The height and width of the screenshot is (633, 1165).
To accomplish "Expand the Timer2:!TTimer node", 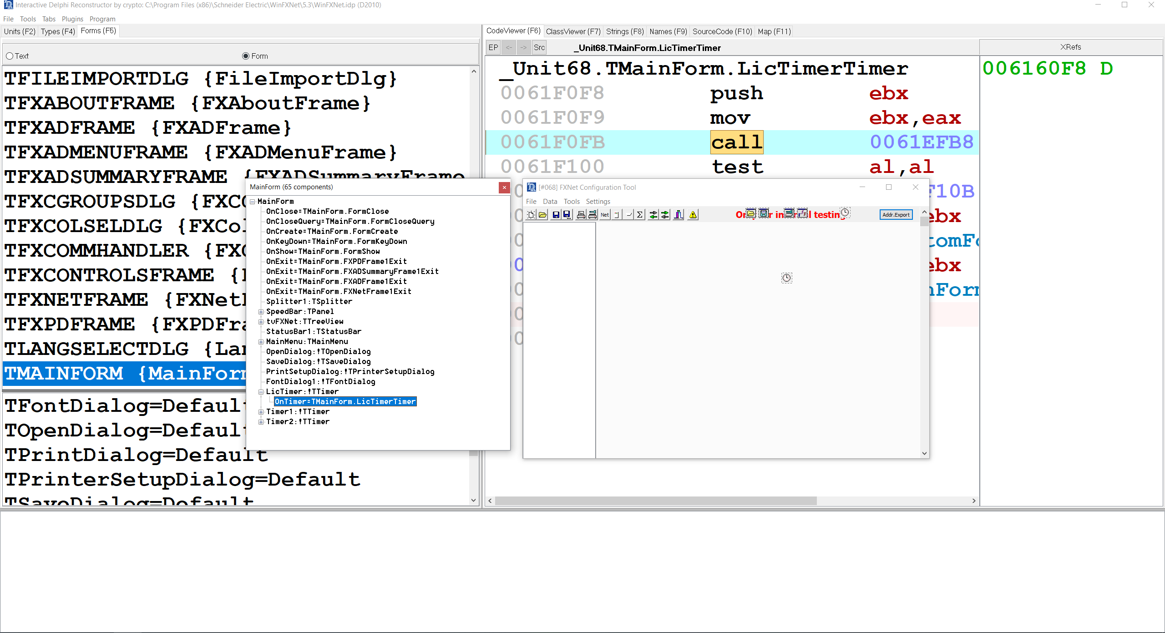I will click(261, 422).
